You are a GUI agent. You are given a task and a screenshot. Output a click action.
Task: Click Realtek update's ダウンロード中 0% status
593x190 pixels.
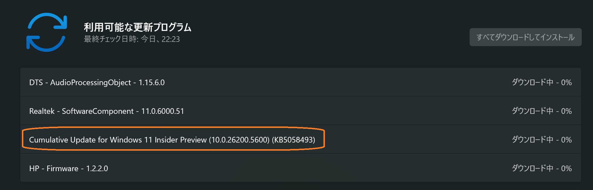tap(542, 111)
